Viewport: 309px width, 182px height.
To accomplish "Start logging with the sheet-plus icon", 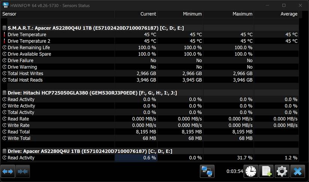I will [266, 172].
